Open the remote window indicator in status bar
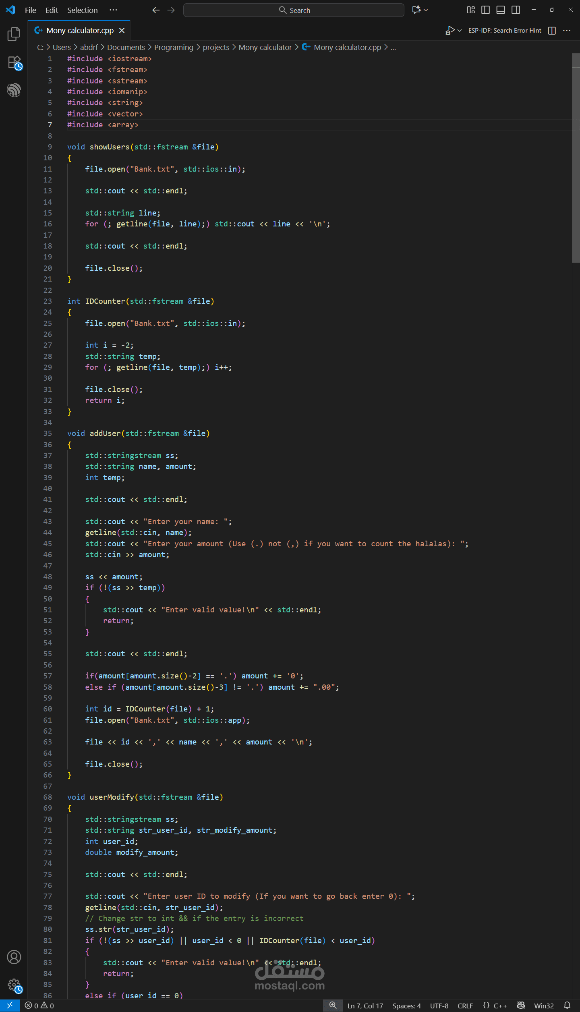 pos(10,1006)
